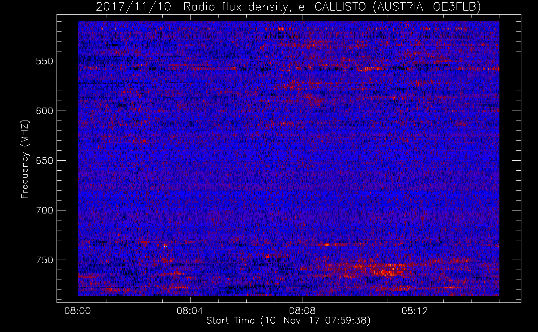Click the 08:08 time tick label

(x=302, y=311)
